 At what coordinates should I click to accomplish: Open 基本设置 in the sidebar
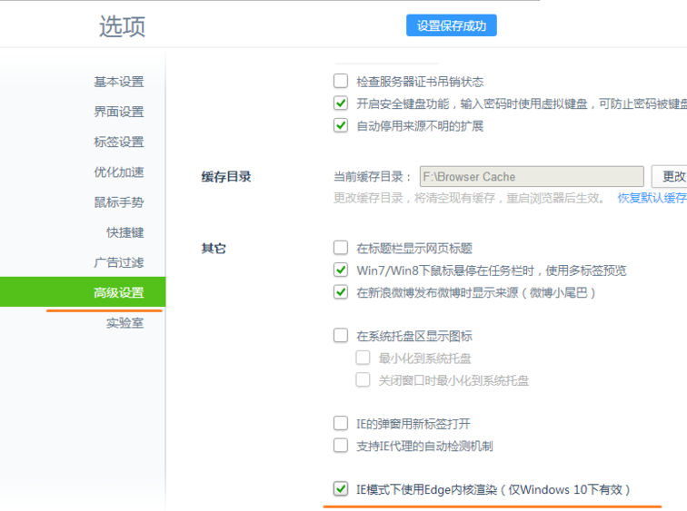118,82
